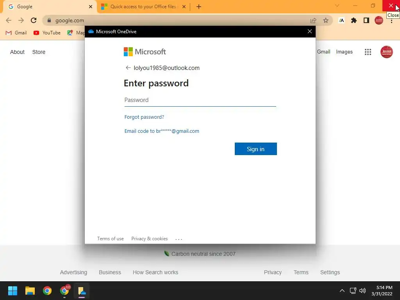Click the tab search chevron in Chrome title bar

tap(337, 5)
